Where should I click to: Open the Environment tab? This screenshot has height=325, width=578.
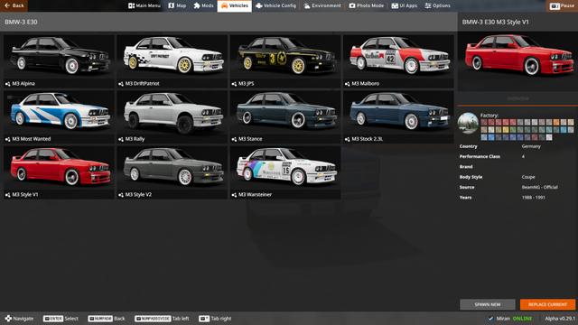click(x=322, y=5)
